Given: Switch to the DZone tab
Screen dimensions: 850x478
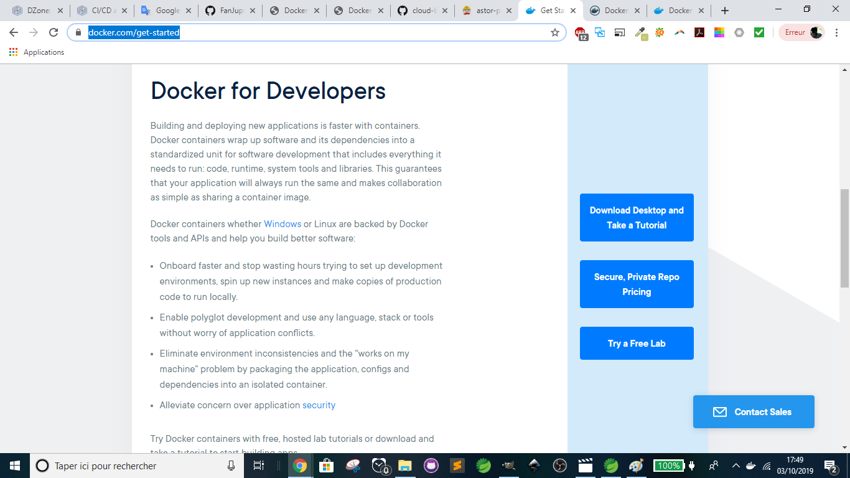Looking at the screenshot, I should pos(37,11).
